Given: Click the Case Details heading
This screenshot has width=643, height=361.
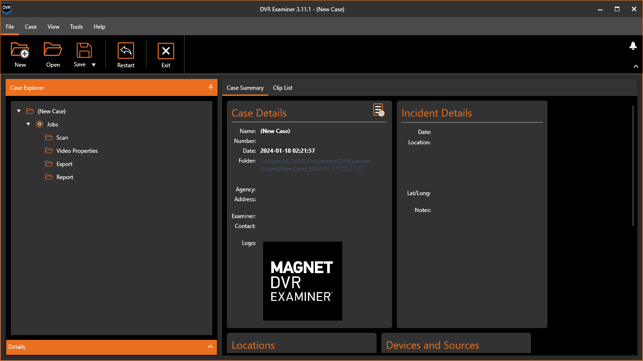Looking at the screenshot, I should click(259, 113).
